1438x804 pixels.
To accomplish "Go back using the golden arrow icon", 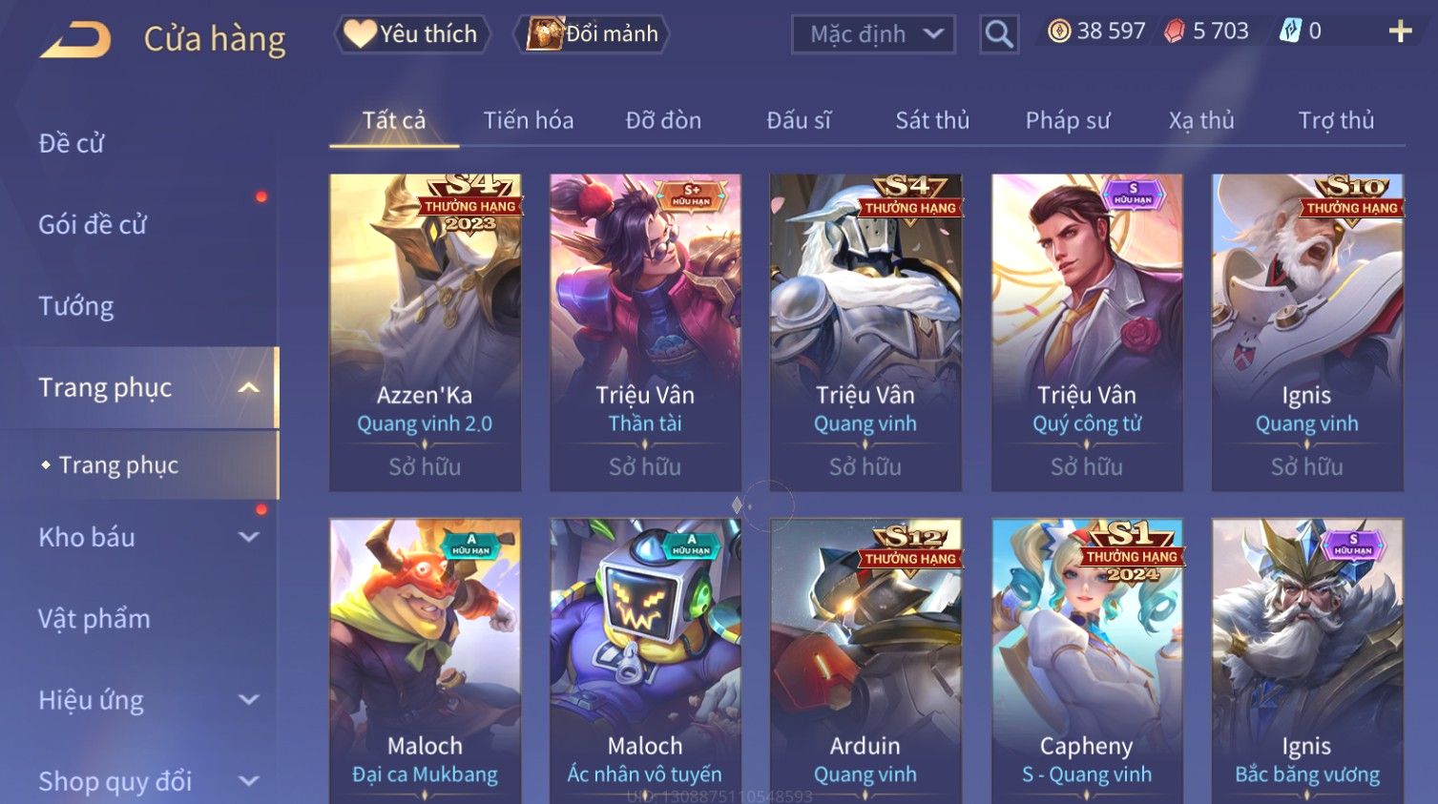I will pos(75,40).
